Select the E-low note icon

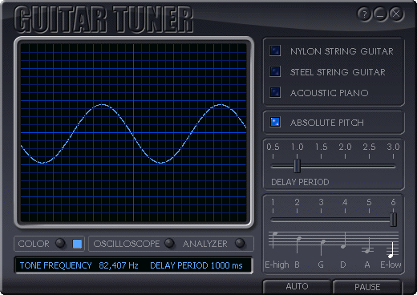[x=391, y=250]
